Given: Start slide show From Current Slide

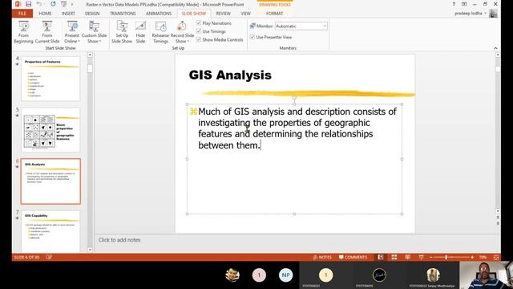Looking at the screenshot, I should 47,32.
